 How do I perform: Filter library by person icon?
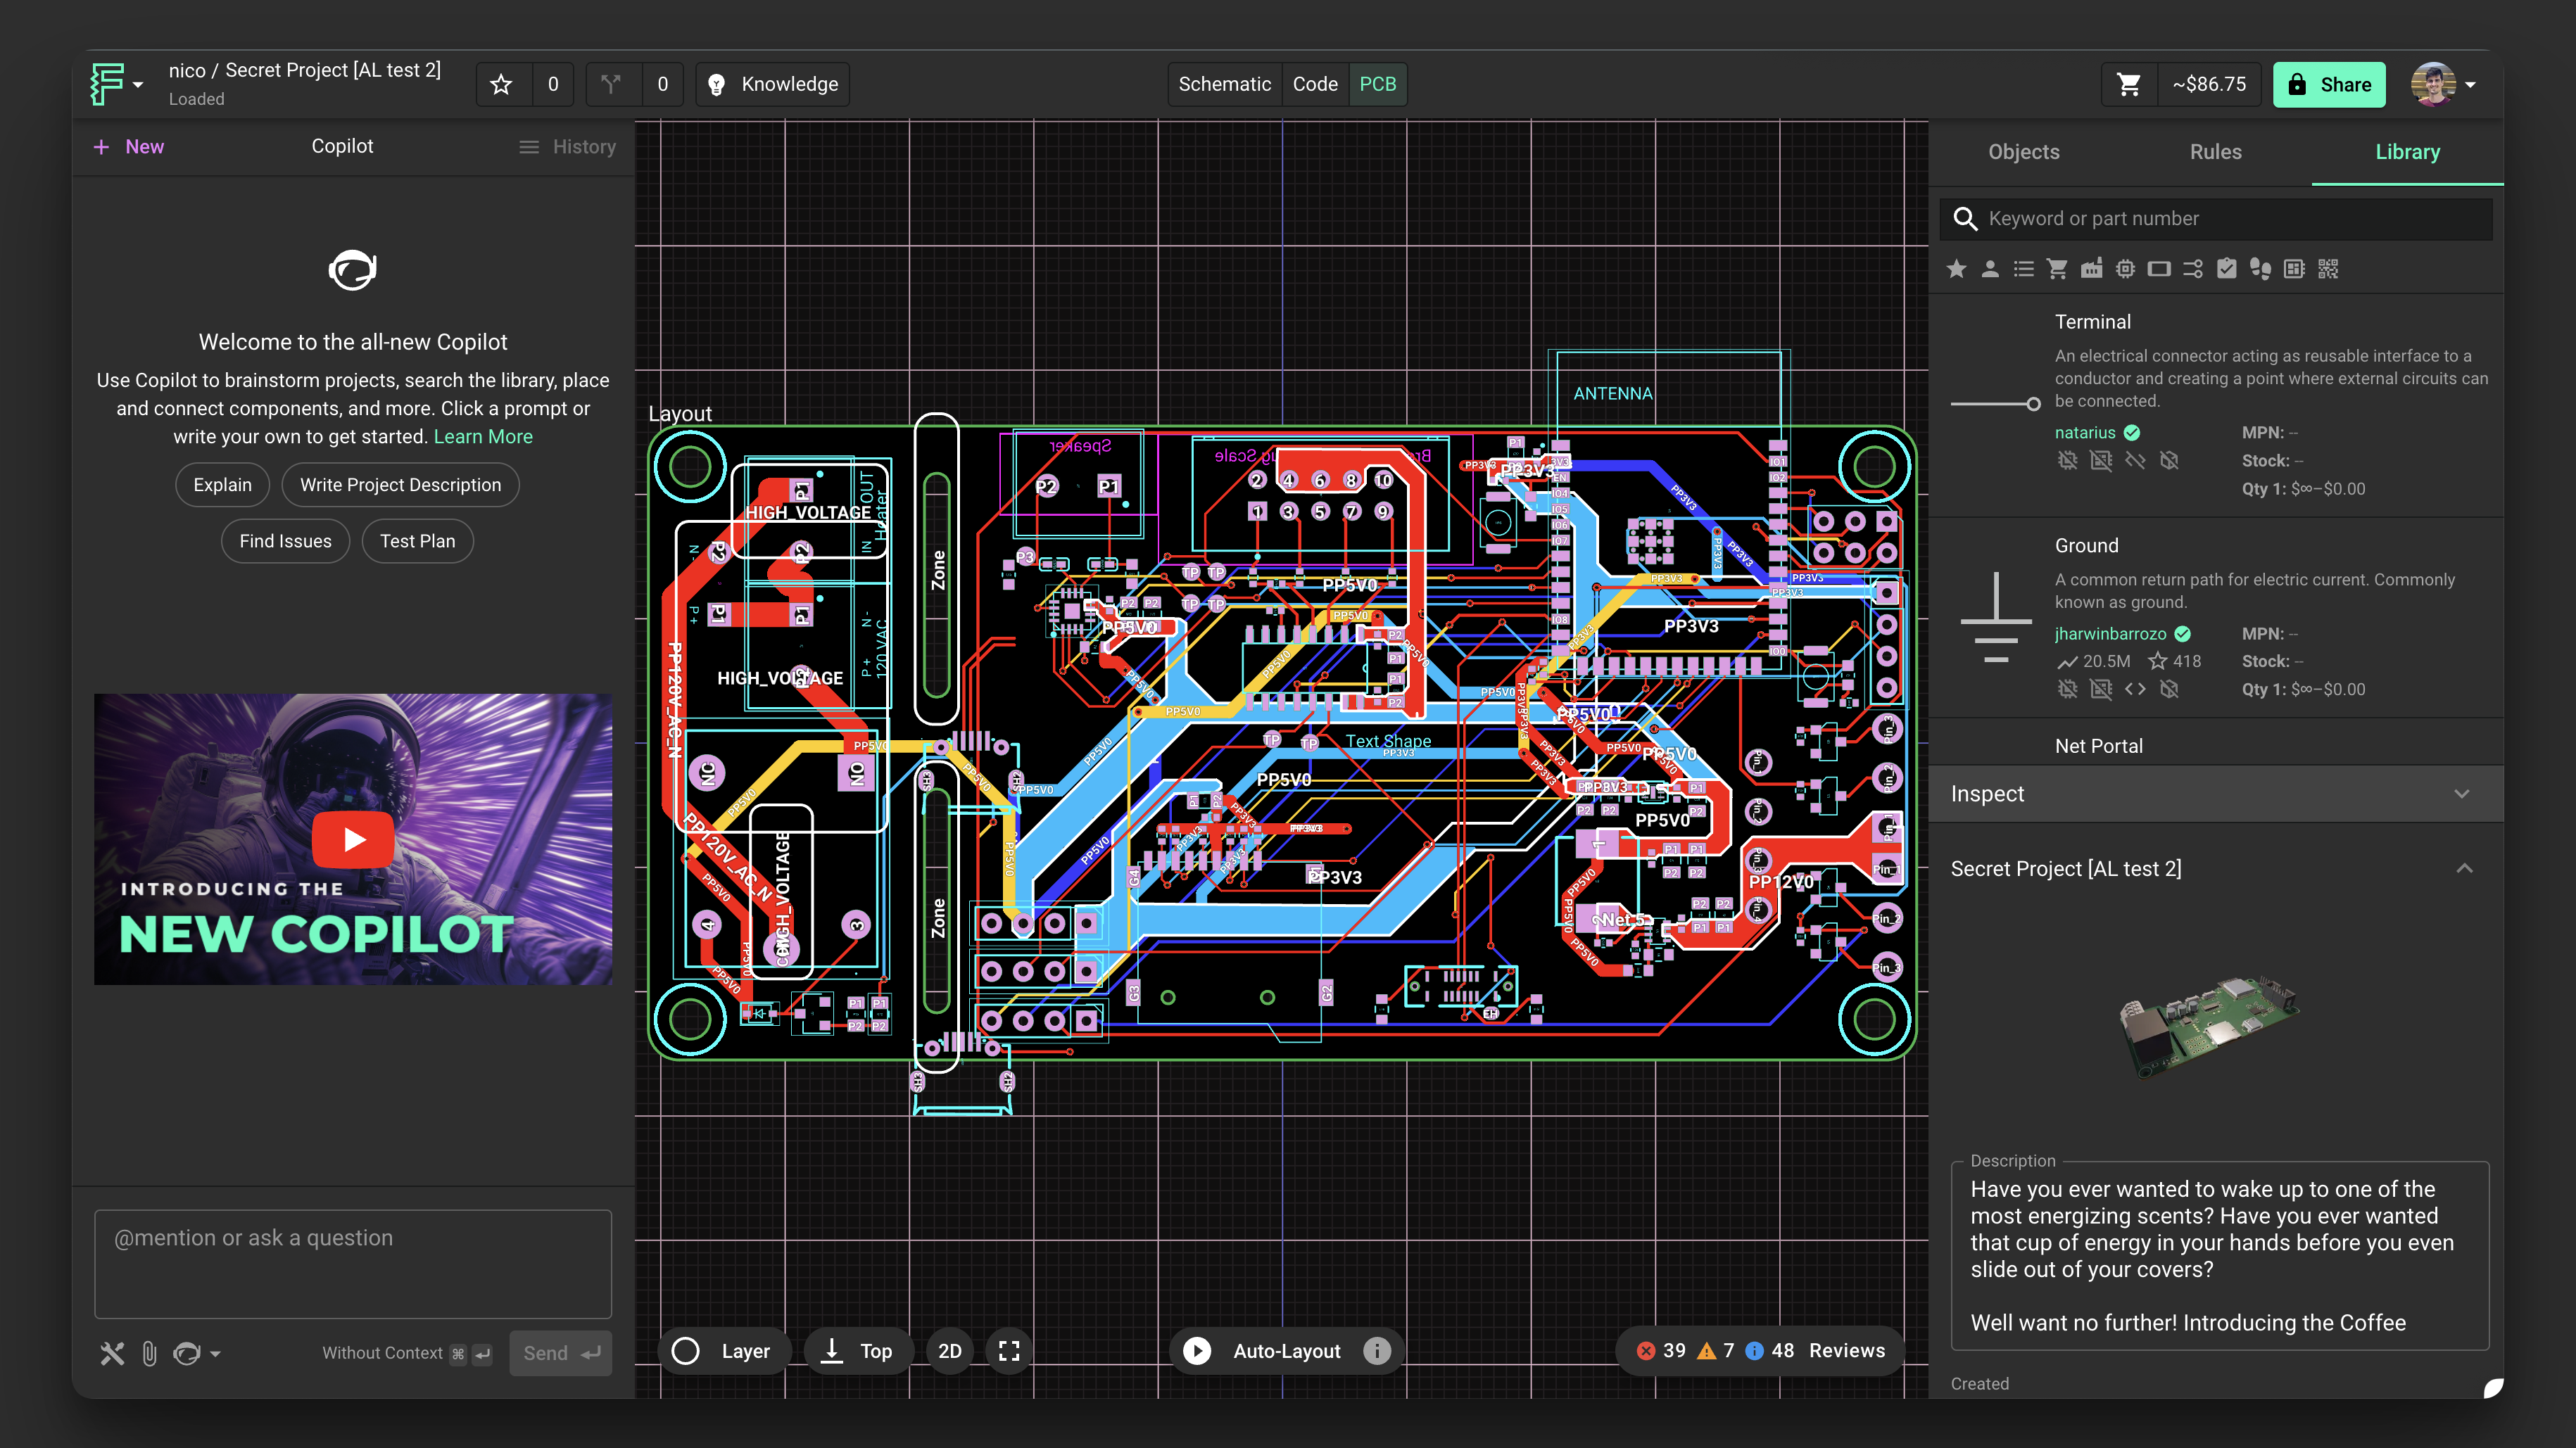coord(1990,269)
